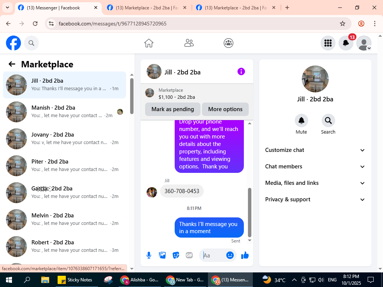
Task: Send a voice clip with microphone icon
Action: pos(149,256)
